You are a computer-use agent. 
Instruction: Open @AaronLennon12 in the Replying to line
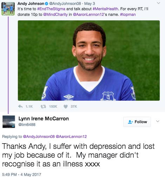pyautogui.click(x=71, y=137)
